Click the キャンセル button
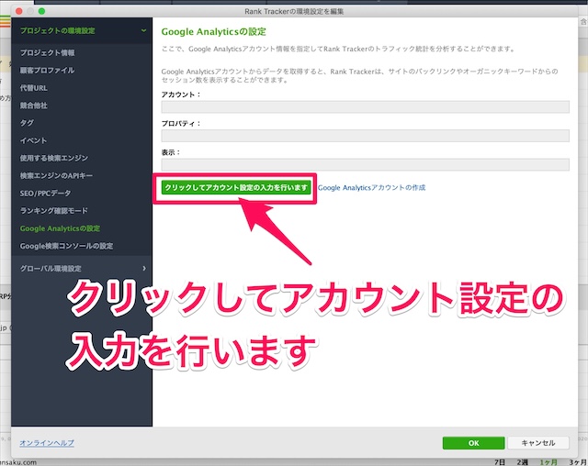Image resolution: width=588 pixels, height=466 pixels. pyautogui.click(x=538, y=443)
